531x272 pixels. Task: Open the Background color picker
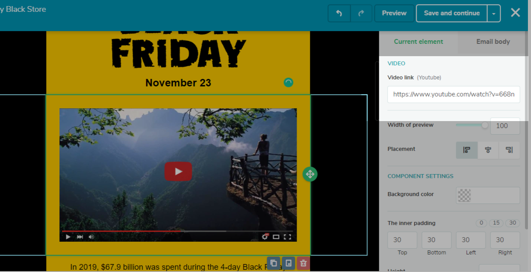(488, 195)
